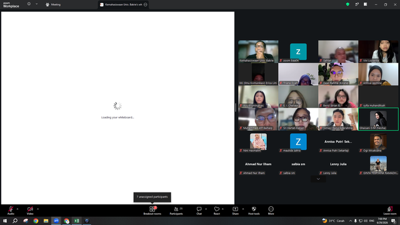Click the Zoom Workplace logo
400x225 pixels.
coord(11,4)
